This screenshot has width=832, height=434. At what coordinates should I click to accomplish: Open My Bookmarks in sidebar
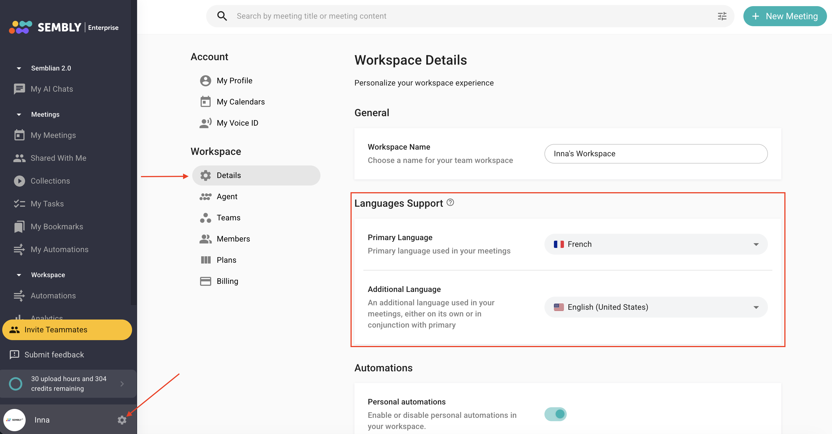click(x=57, y=227)
